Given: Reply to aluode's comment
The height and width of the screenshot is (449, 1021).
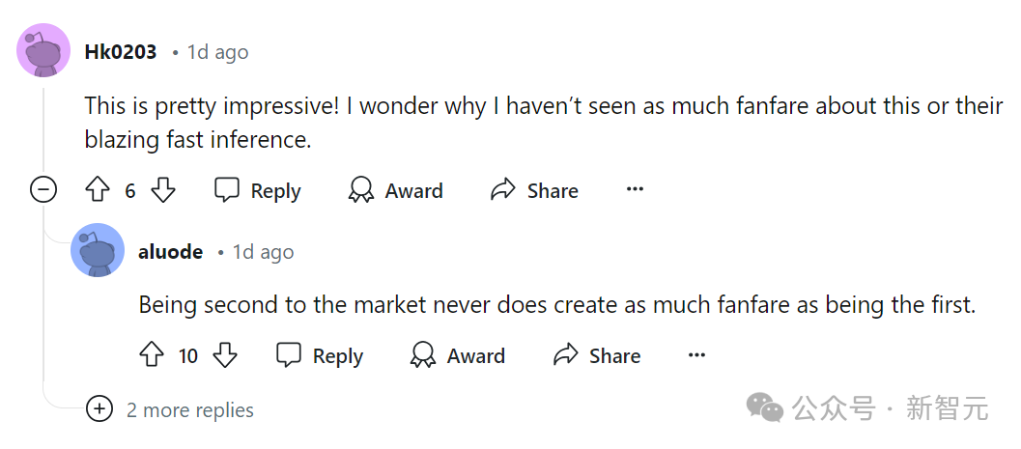Looking at the screenshot, I should pos(320,355).
